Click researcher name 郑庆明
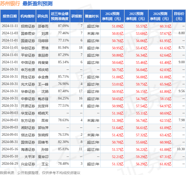This screenshot has height=175, width=186. pos(43,70)
